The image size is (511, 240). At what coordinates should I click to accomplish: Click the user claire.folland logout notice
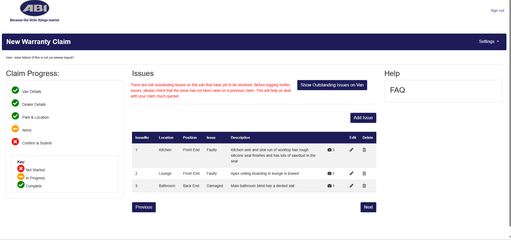(40, 57)
